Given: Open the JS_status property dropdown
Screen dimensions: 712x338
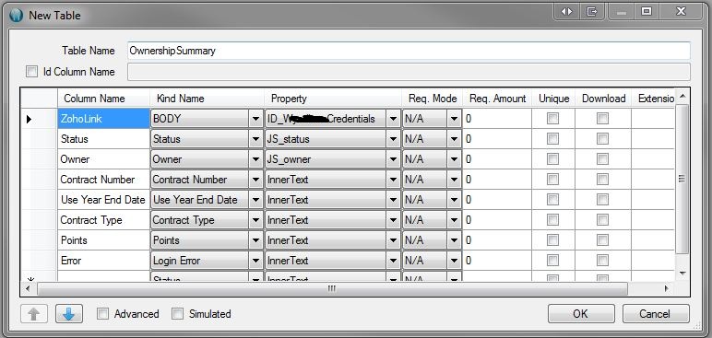Looking at the screenshot, I should [x=393, y=139].
